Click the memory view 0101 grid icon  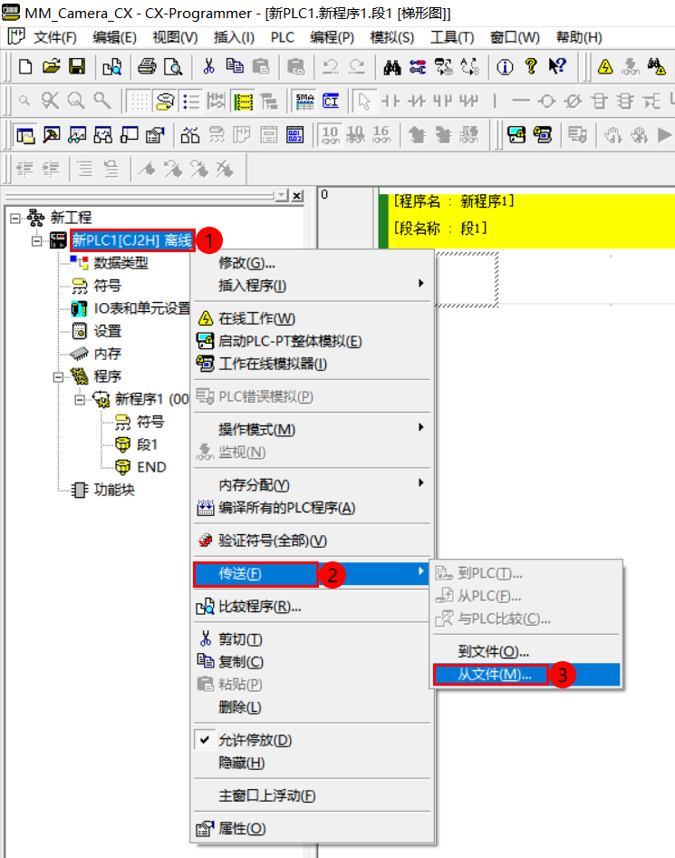click(295, 134)
